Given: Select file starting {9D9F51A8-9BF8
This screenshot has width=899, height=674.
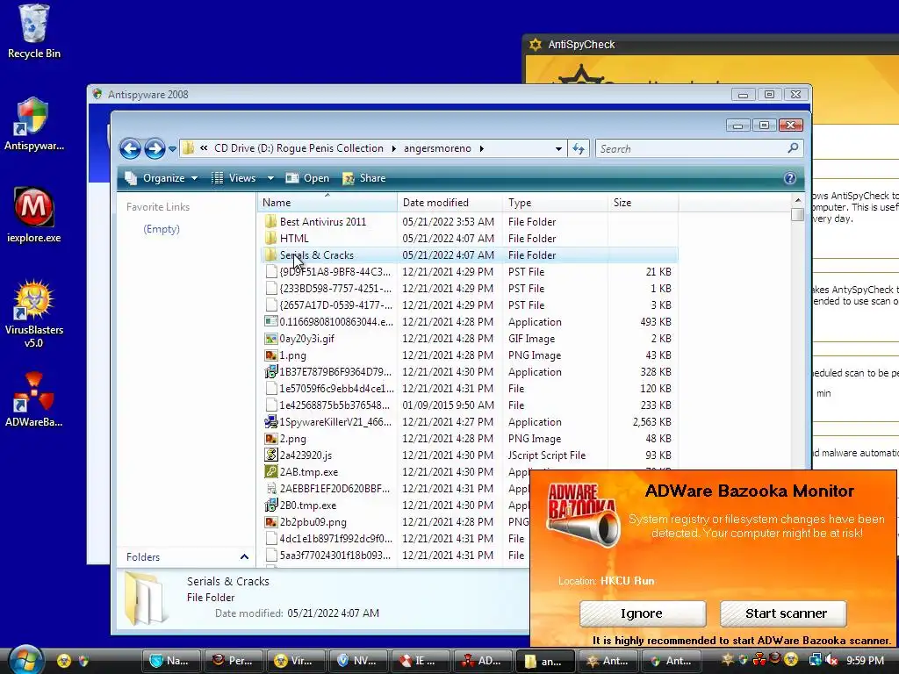Looking at the screenshot, I should click(334, 272).
